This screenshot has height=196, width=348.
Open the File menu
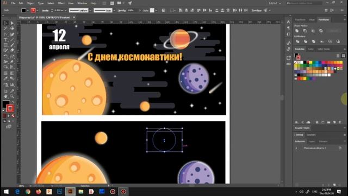click(13, 3)
